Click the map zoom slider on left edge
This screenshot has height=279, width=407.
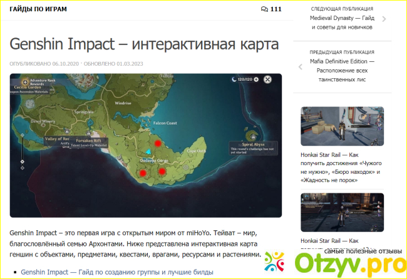tap(23, 150)
